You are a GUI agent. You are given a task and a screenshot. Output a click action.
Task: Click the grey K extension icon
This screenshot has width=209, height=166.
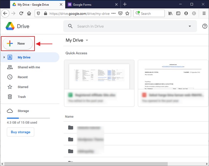pos(194,13)
